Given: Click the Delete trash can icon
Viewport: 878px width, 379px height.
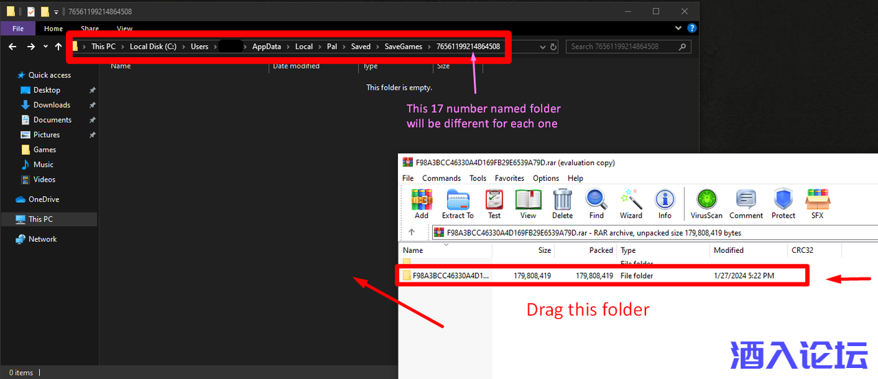Looking at the screenshot, I should (562, 204).
